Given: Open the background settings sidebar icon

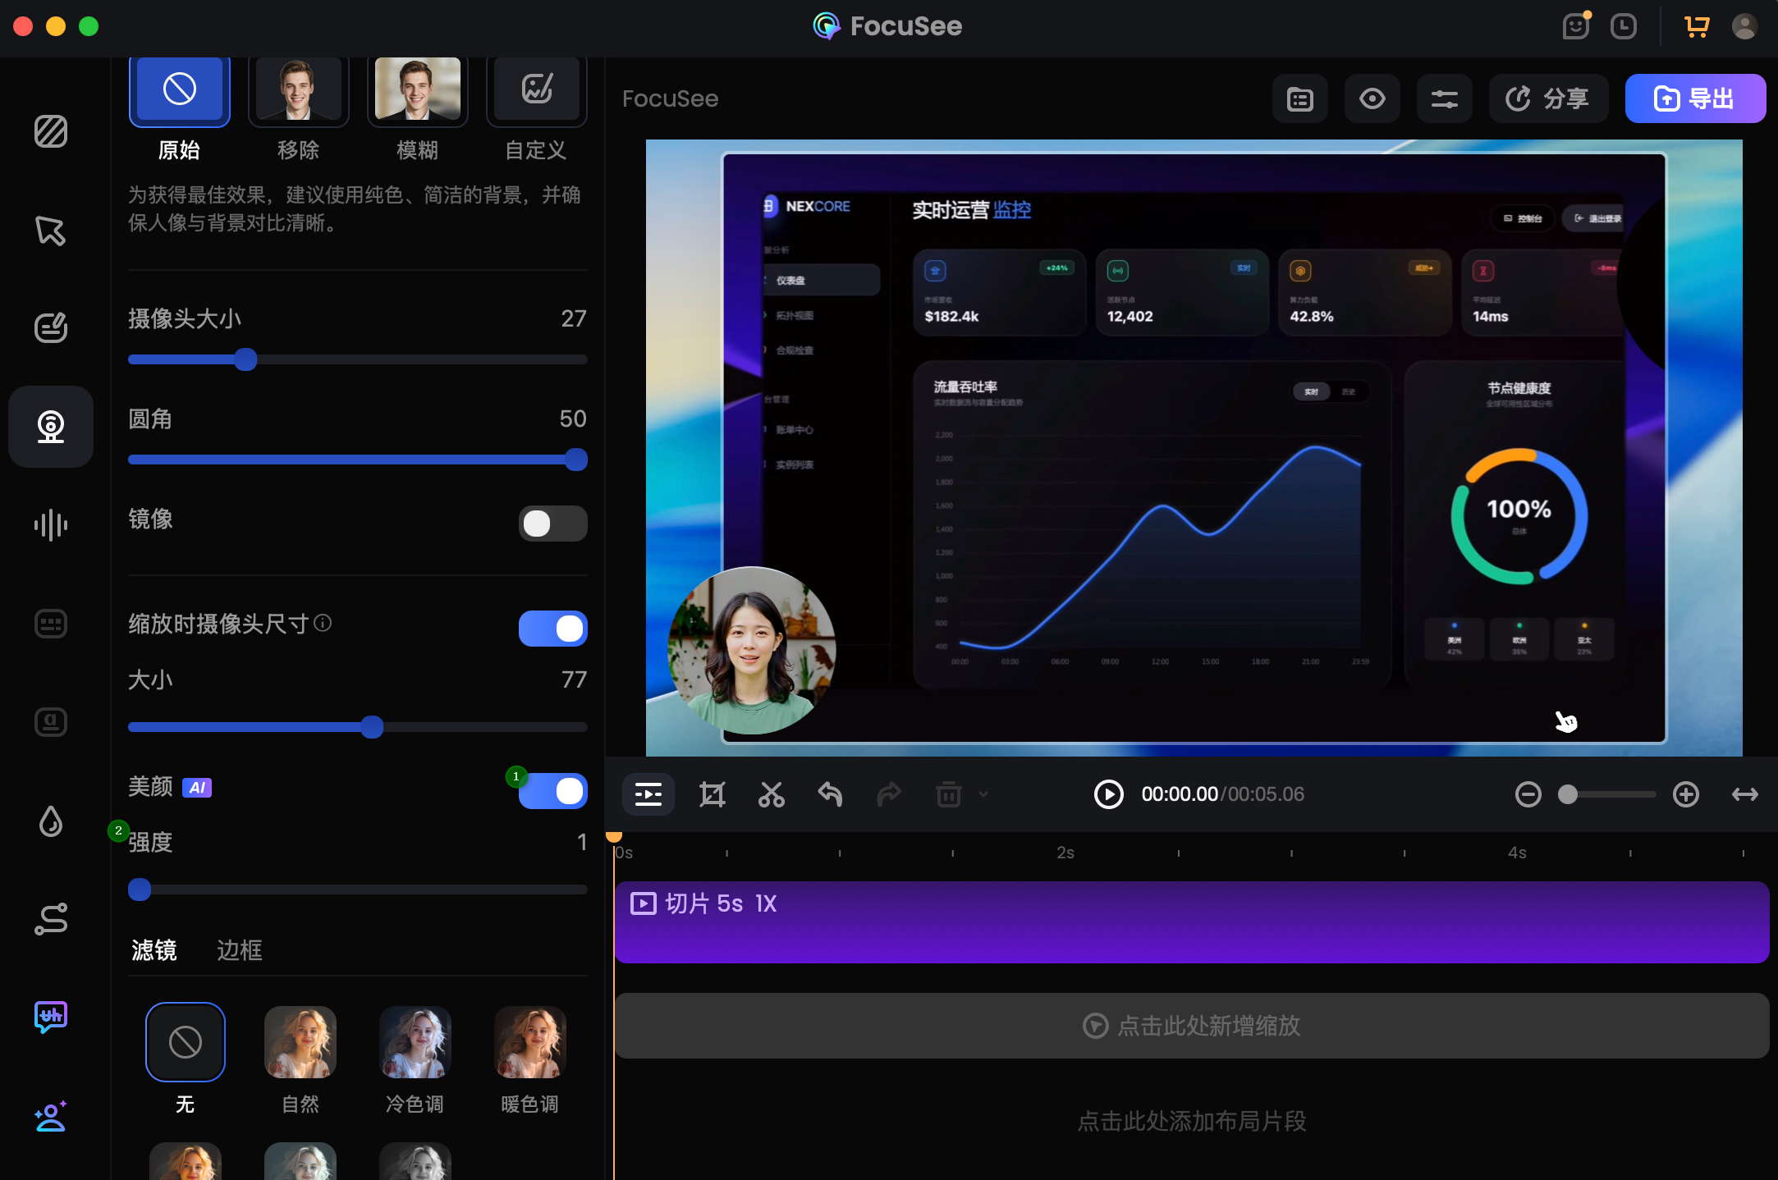Looking at the screenshot, I should [x=51, y=131].
